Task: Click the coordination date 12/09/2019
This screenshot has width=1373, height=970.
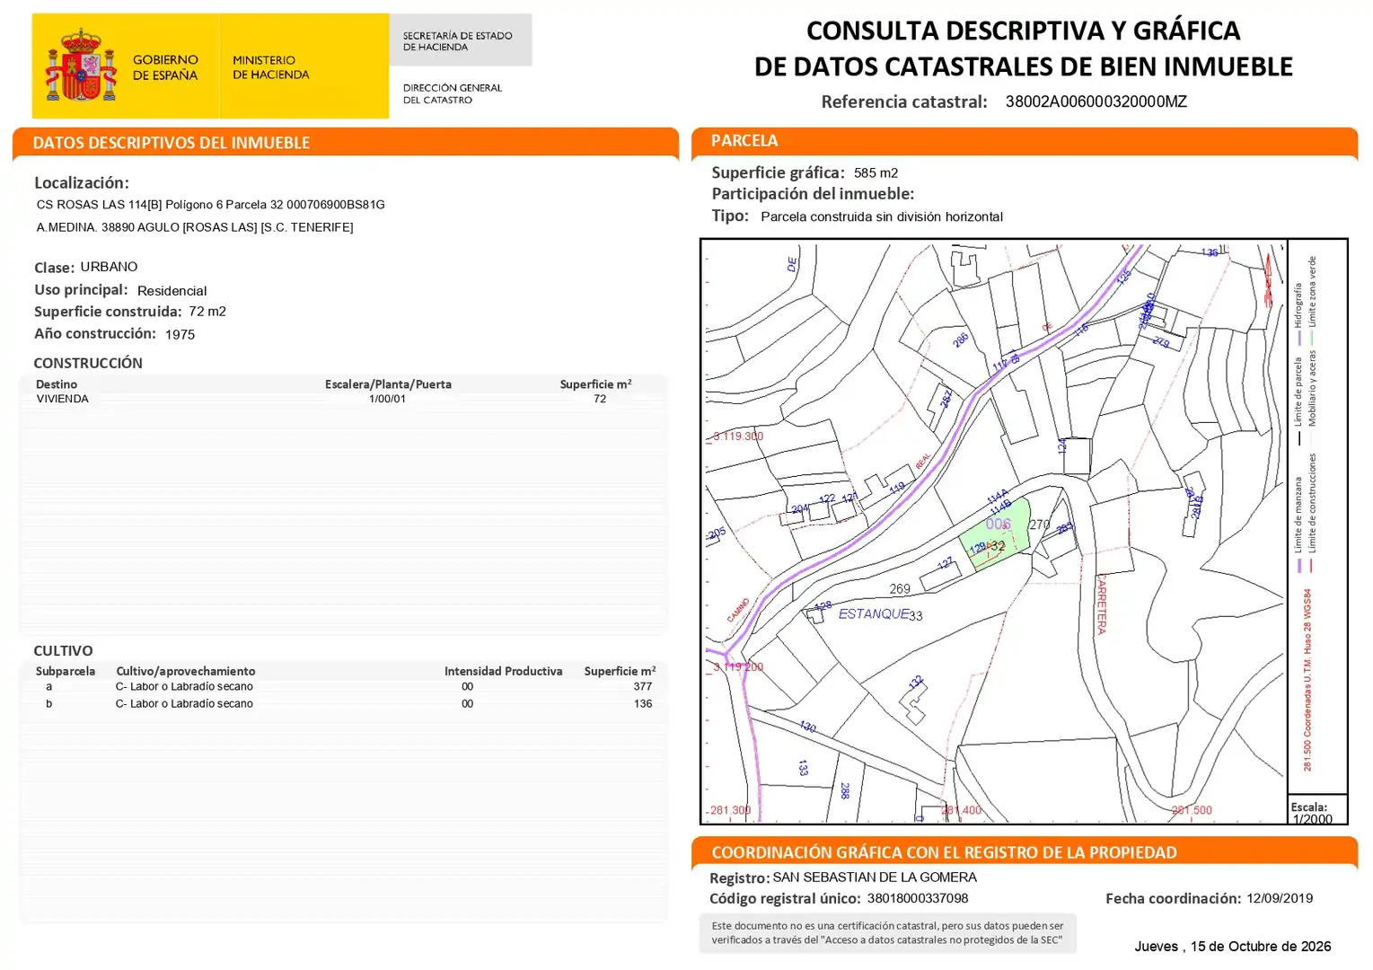Action: coord(1280,898)
